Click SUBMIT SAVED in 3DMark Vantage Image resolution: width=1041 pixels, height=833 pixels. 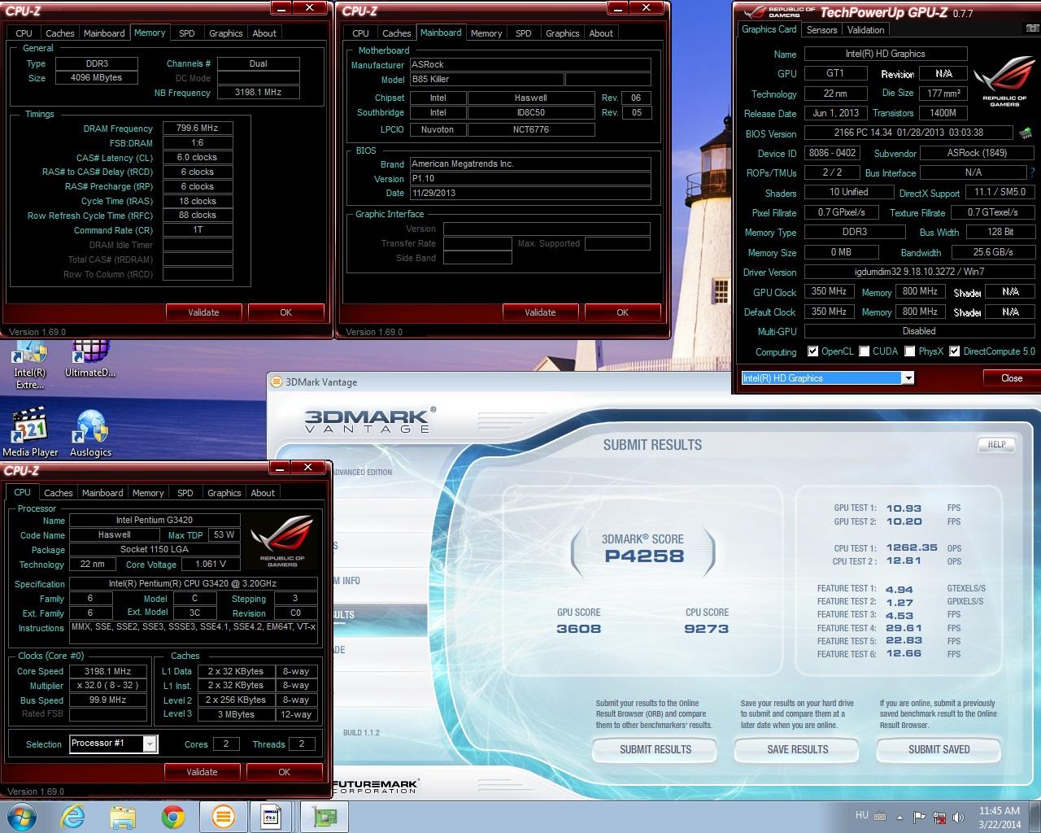[x=939, y=750]
